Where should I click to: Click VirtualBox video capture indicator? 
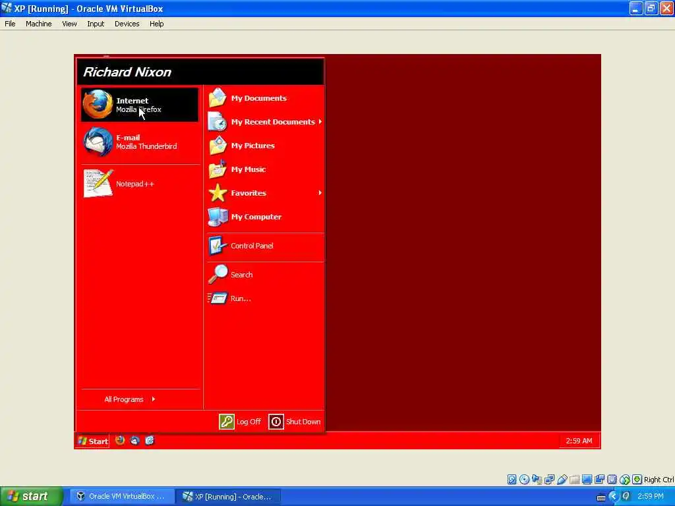coord(599,480)
